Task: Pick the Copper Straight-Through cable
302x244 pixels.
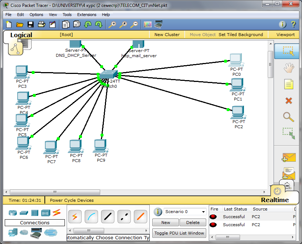Action: 108,217
